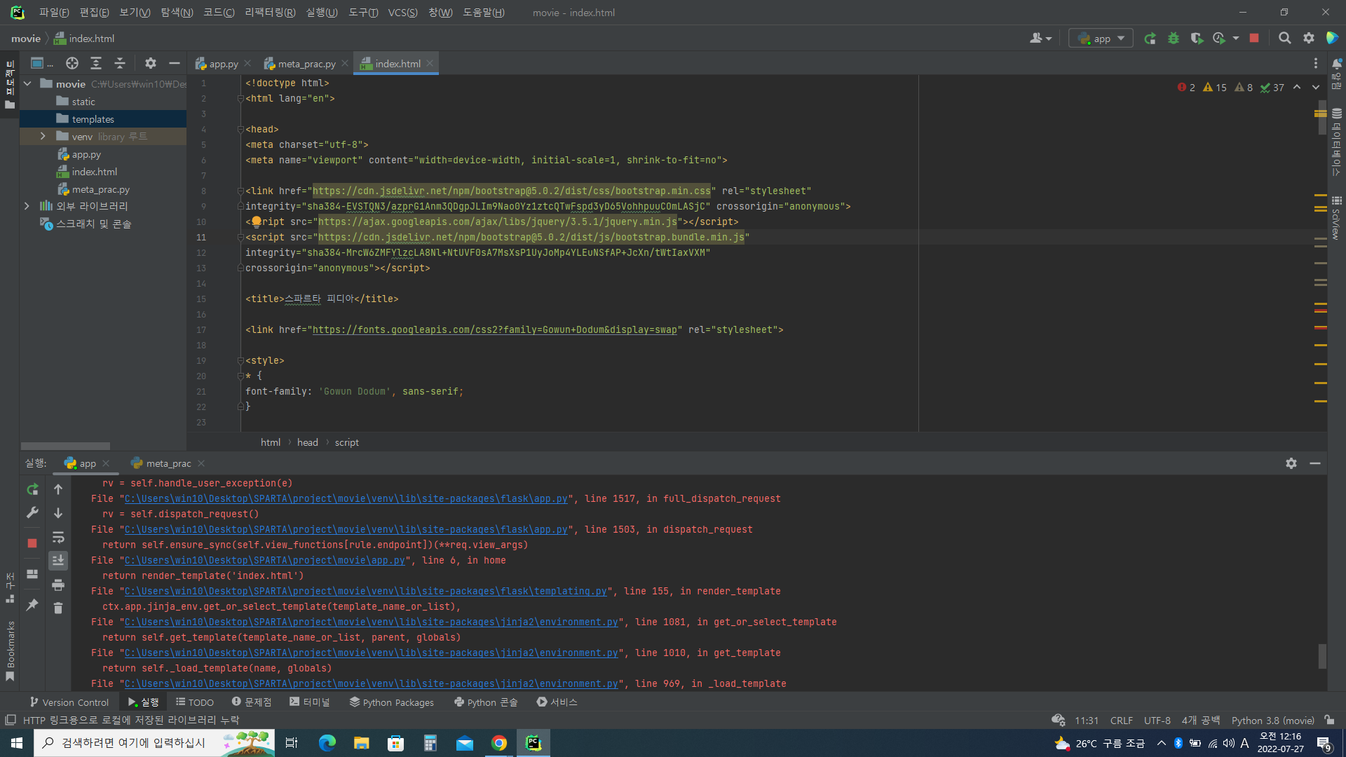Open the Python Packages tool window
1346x757 pixels.
coord(391,702)
